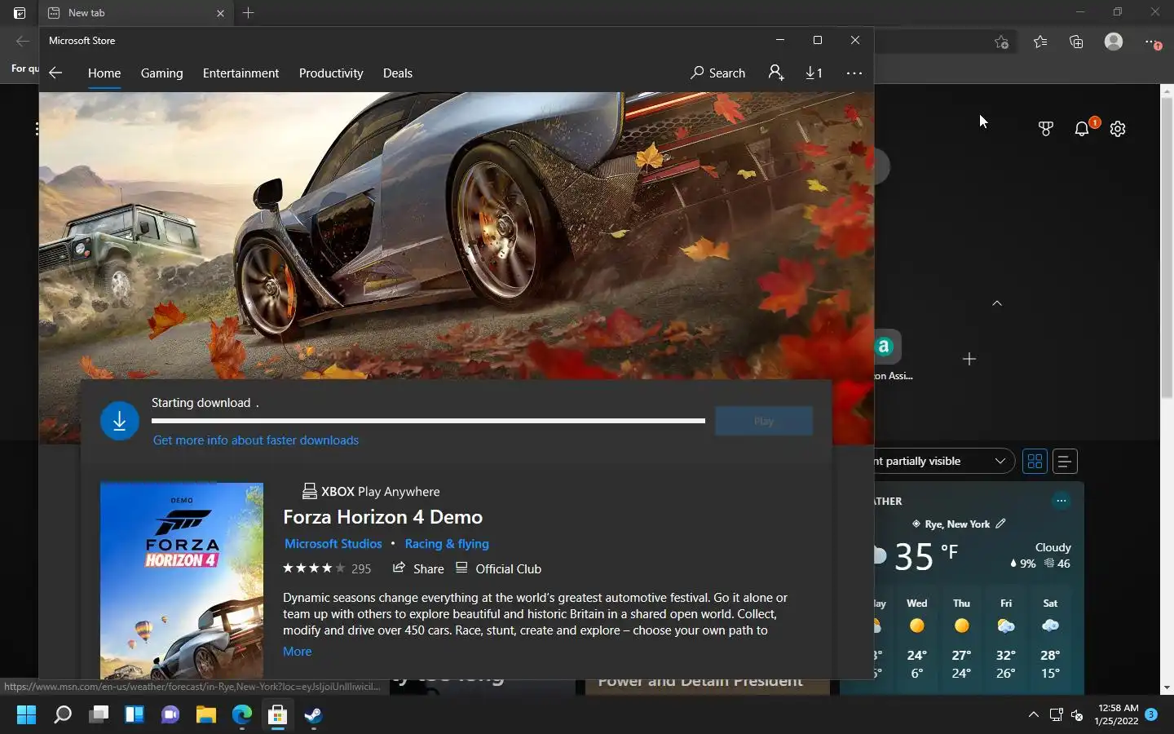Viewport: 1174px width, 734px height.
Task: Switch feed to list view
Action: 1065,461
